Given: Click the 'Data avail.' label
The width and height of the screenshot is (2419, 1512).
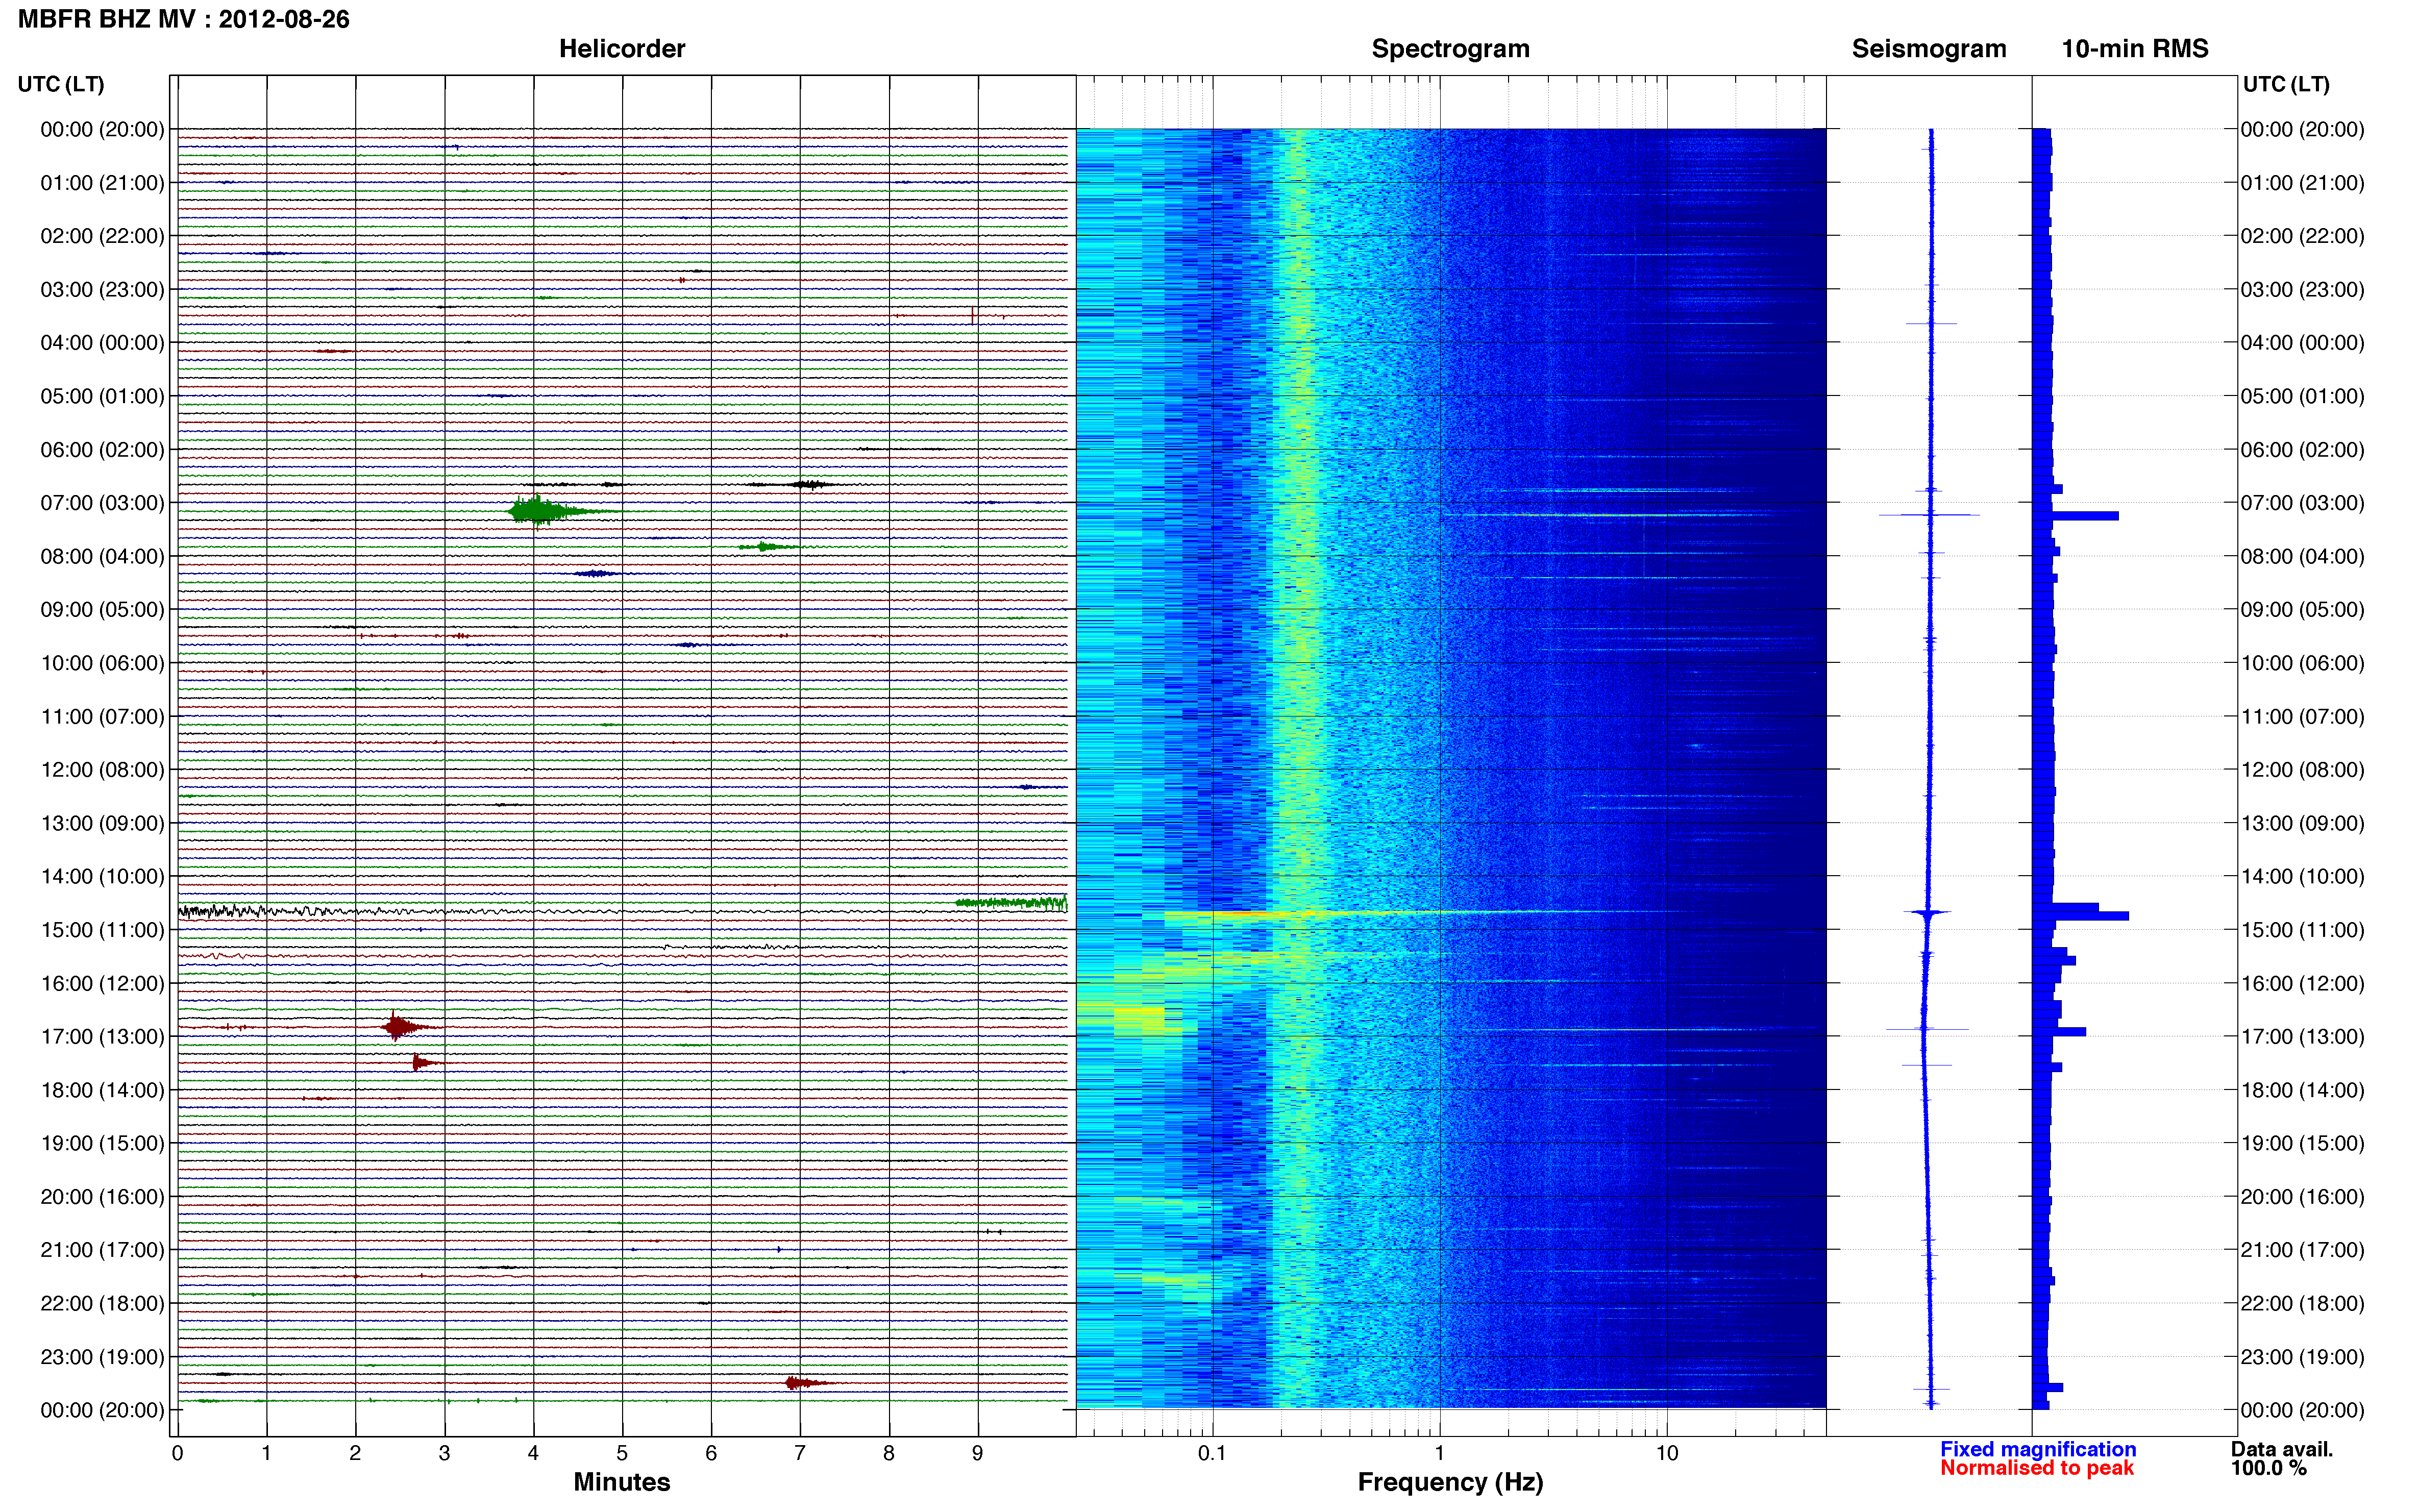Looking at the screenshot, I should (x=2282, y=1449).
